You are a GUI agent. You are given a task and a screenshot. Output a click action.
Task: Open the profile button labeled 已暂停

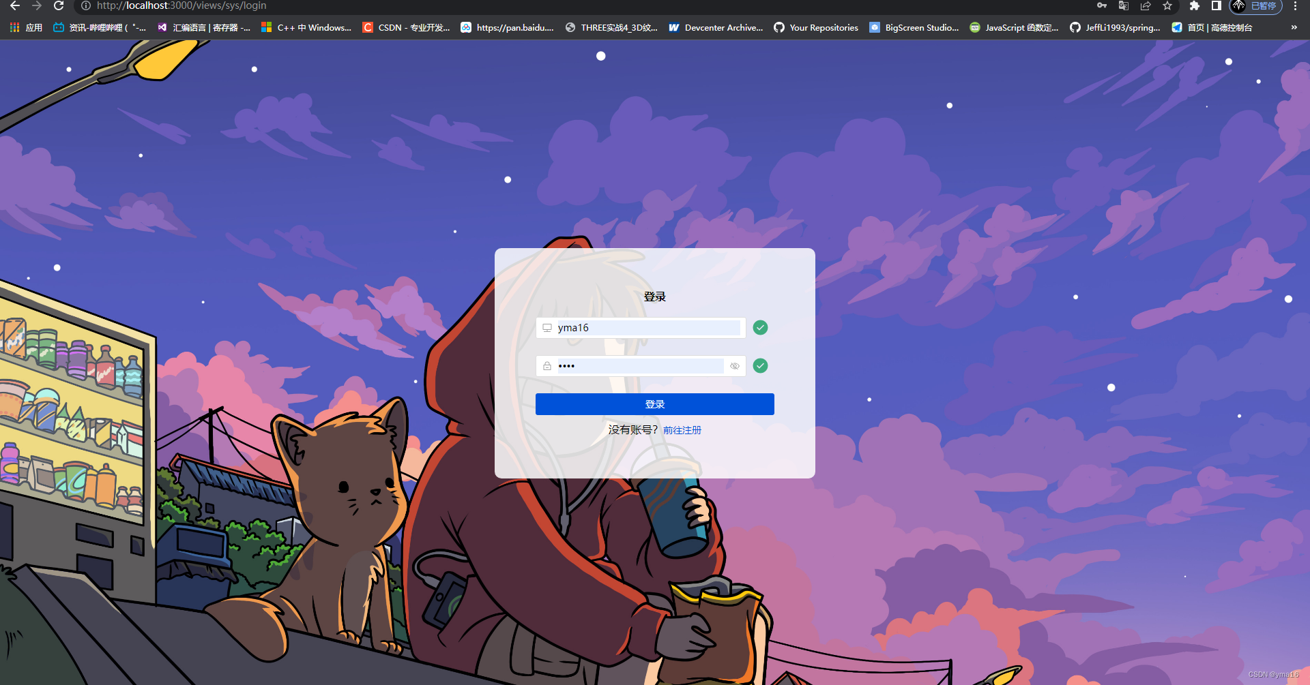[x=1255, y=5]
